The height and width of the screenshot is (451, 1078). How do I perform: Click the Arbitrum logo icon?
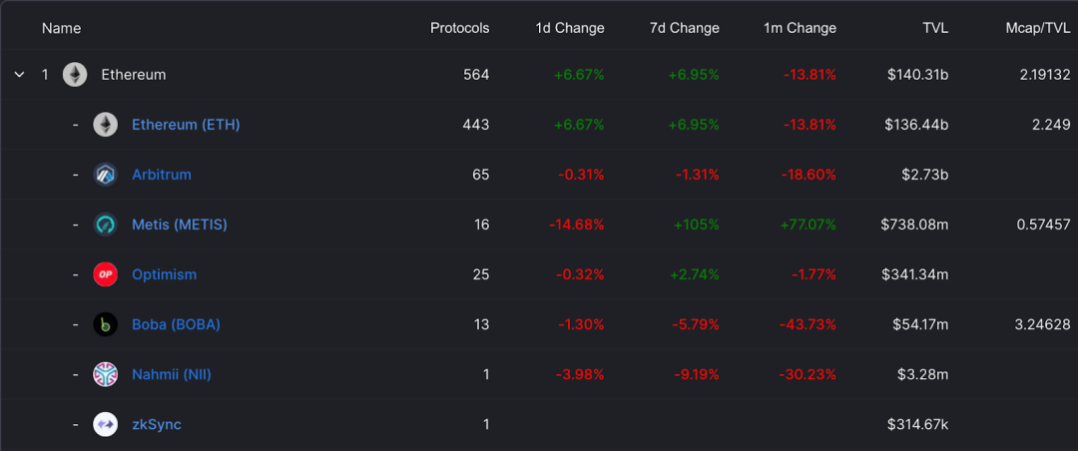(x=105, y=175)
